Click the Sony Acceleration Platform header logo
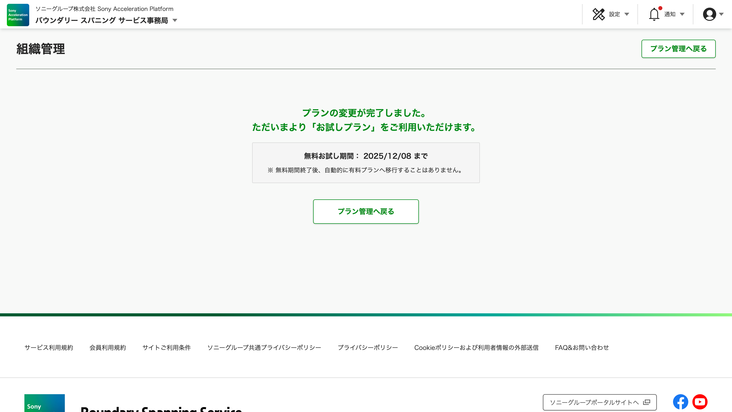Image resolution: width=732 pixels, height=412 pixels. [18, 15]
